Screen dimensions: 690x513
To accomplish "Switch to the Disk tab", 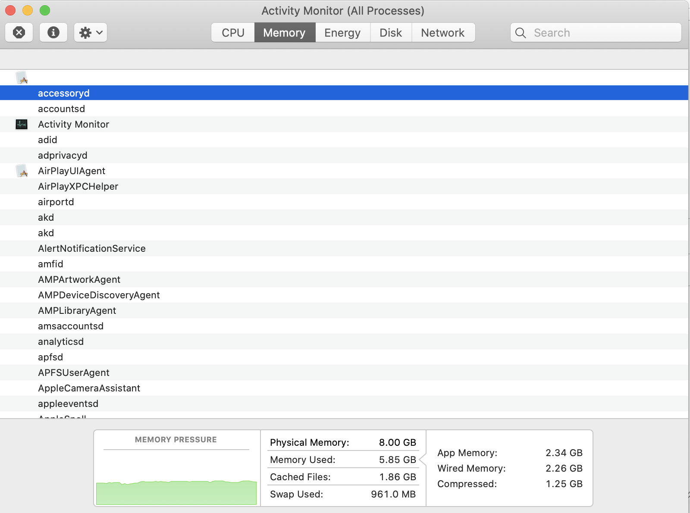I will [391, 33].
